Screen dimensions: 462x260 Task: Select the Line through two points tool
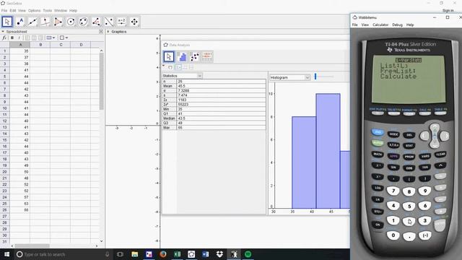point(32,22)
